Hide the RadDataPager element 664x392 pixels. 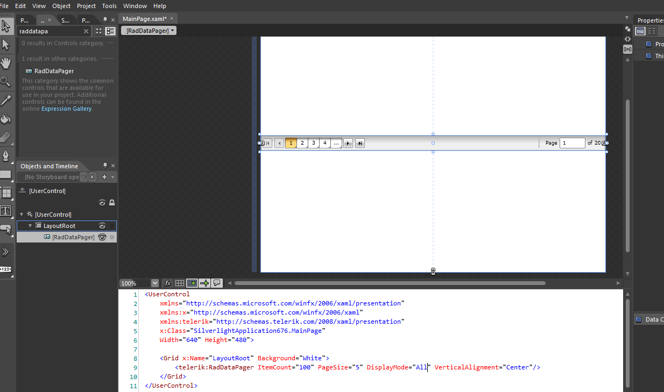point(102,237)
